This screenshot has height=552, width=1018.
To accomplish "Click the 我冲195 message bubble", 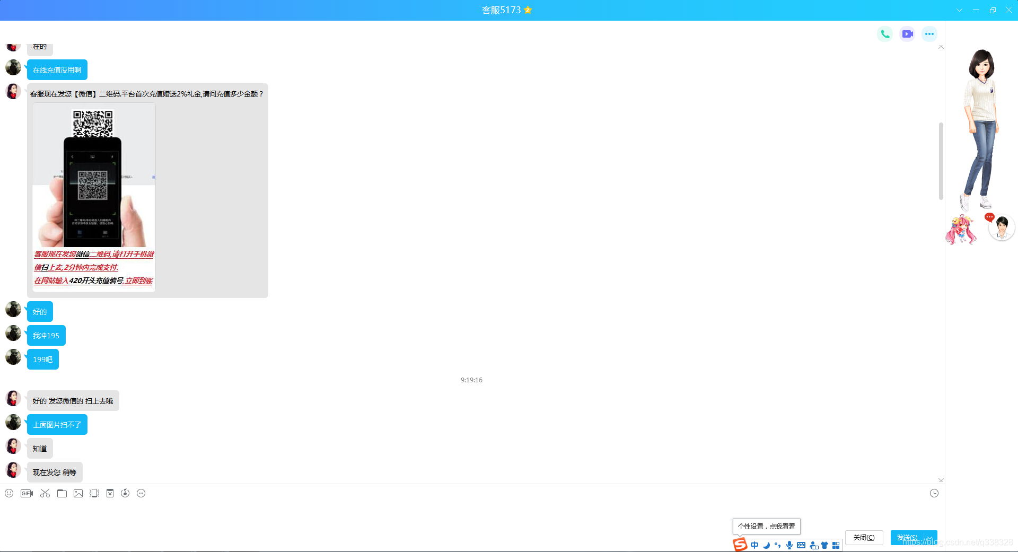I will point(46,336).
